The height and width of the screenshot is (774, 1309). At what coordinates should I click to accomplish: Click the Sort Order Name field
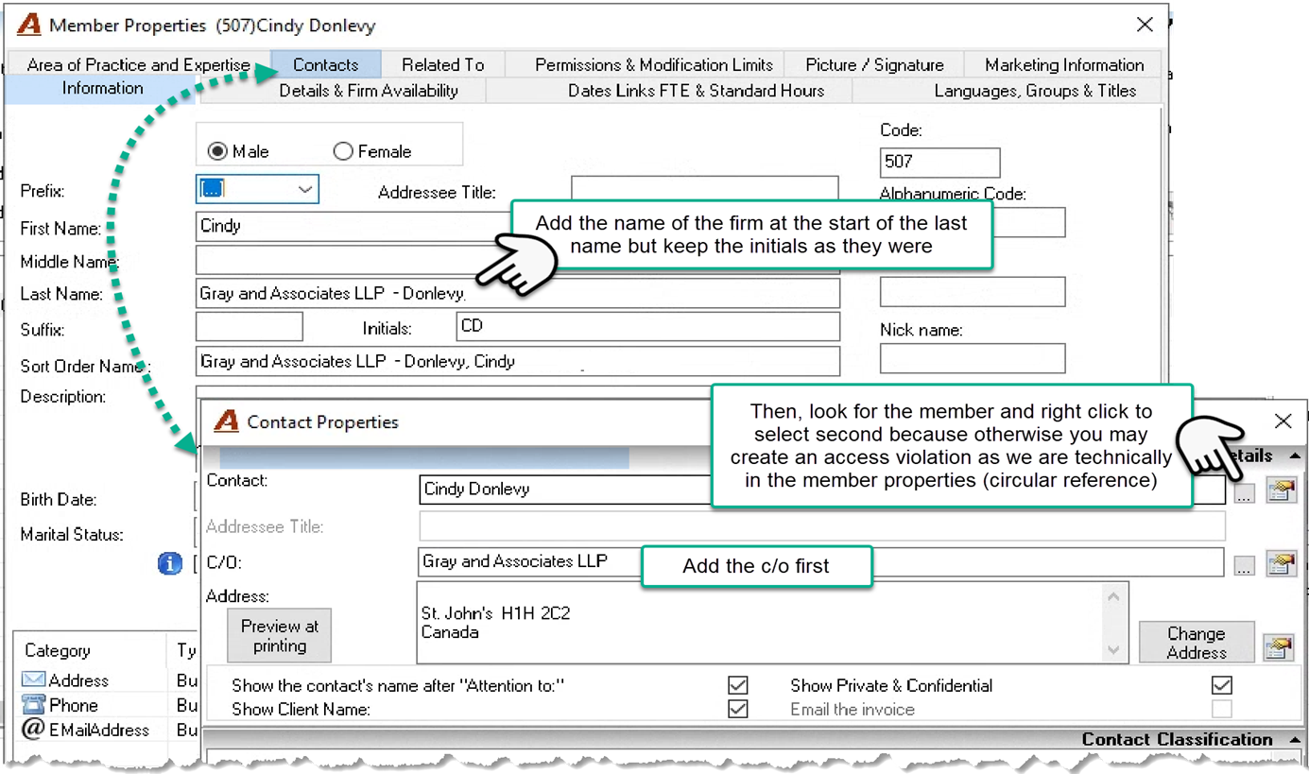(518, 361)
